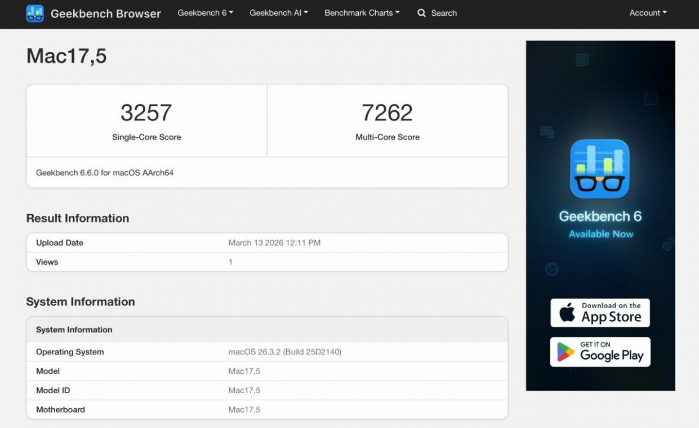Click the March 13 2026 12:11 PM value
This screenshot has width=699, height=428.
274,243
